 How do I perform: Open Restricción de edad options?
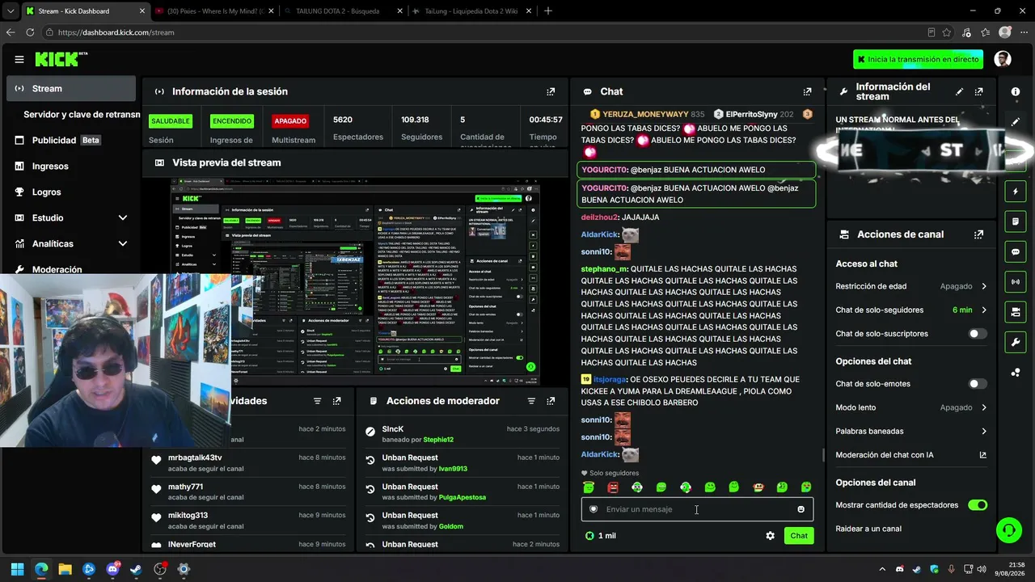911,286
